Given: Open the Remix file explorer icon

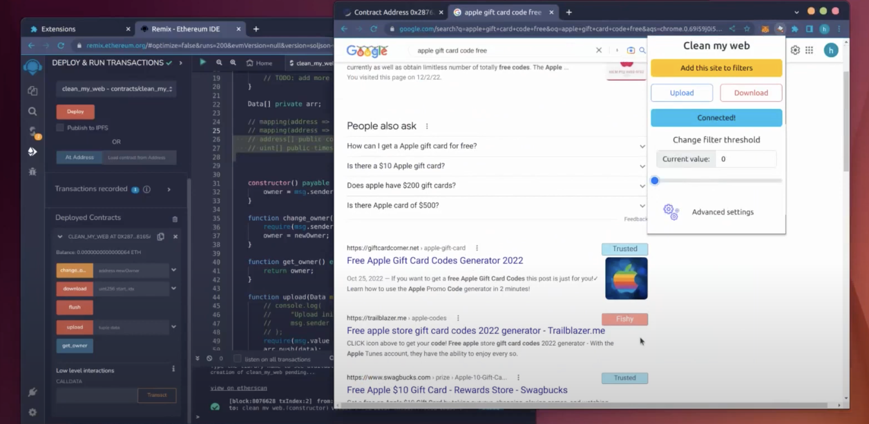Looking at the screenshot, I should (x=32, y=91).
